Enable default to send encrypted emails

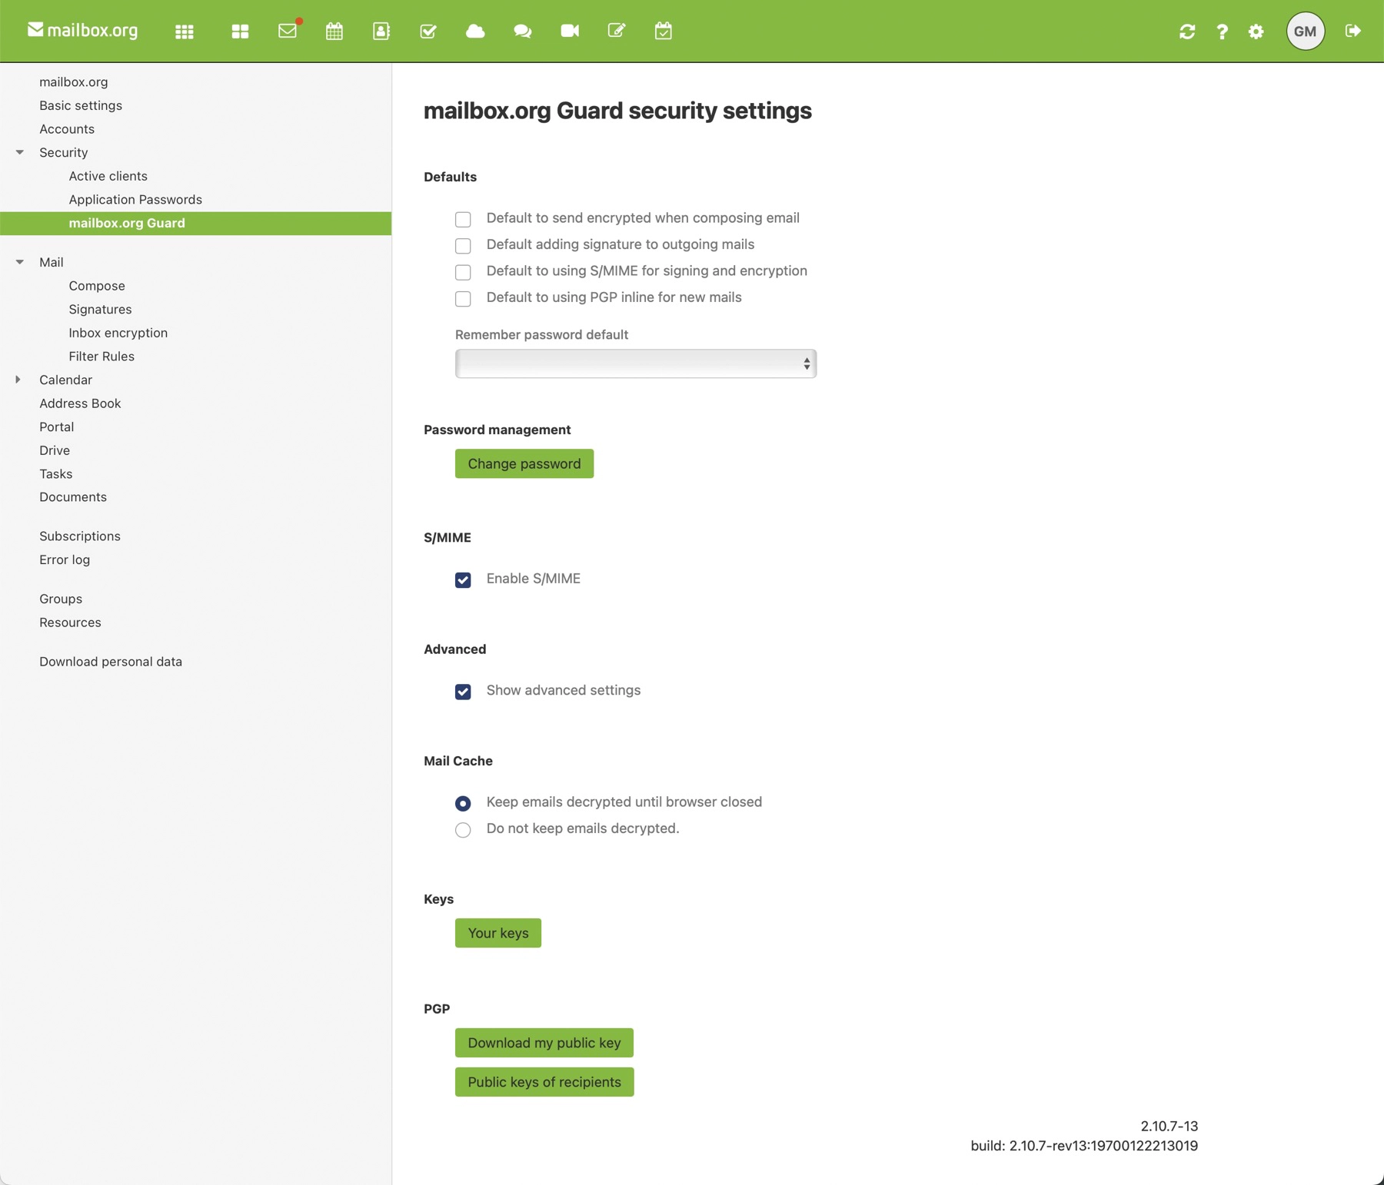click(x=463, y=220)
